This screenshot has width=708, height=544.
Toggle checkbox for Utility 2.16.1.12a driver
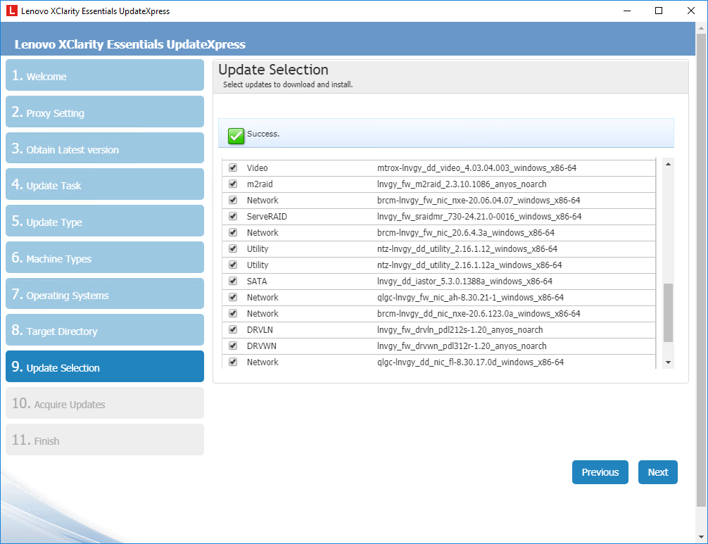click(x=233, y=265)
